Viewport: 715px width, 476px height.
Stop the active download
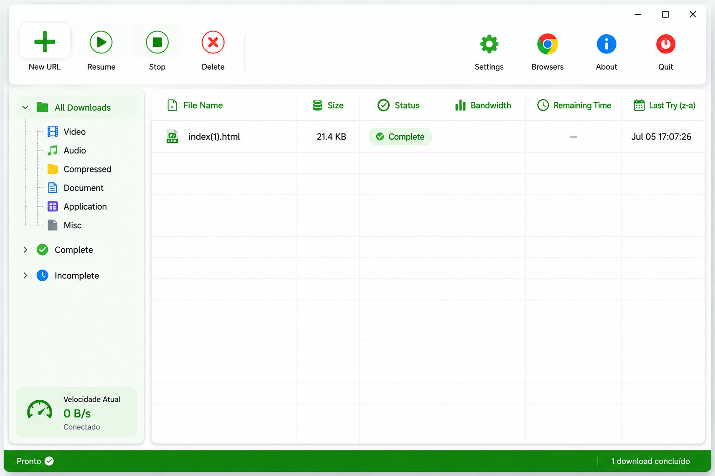tap(157, 42)
